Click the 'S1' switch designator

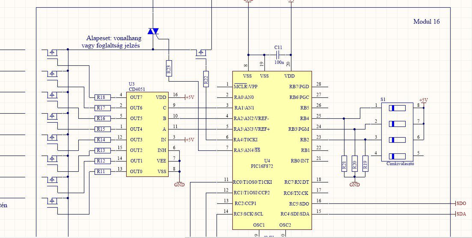pos(383,99)
